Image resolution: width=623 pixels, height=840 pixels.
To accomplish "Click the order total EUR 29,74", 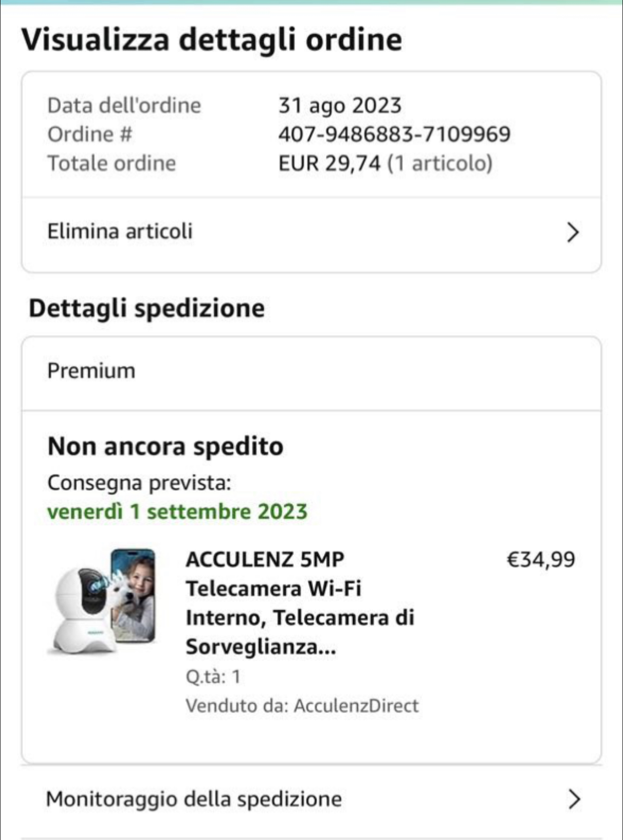I will (x=329, y=163).
